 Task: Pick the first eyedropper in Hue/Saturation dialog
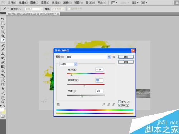pyautogui.click(x=103, y=104)
